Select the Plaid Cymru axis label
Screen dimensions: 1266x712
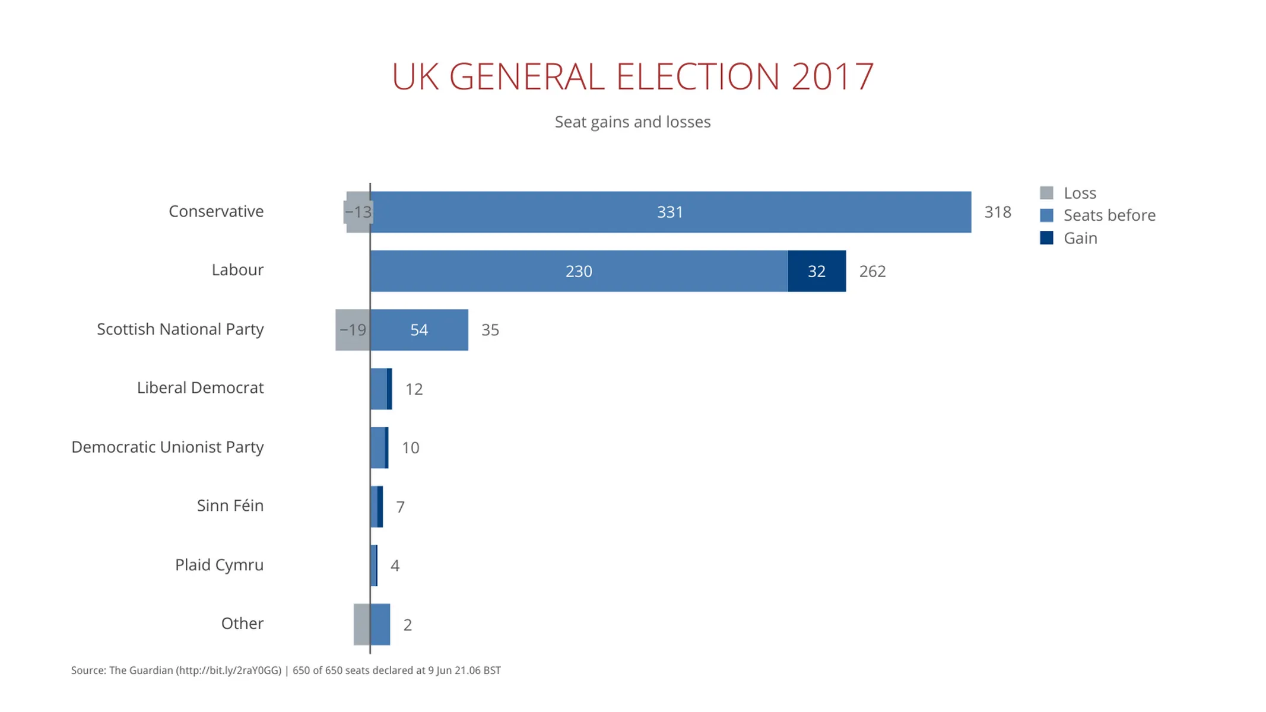click(219, 565)
